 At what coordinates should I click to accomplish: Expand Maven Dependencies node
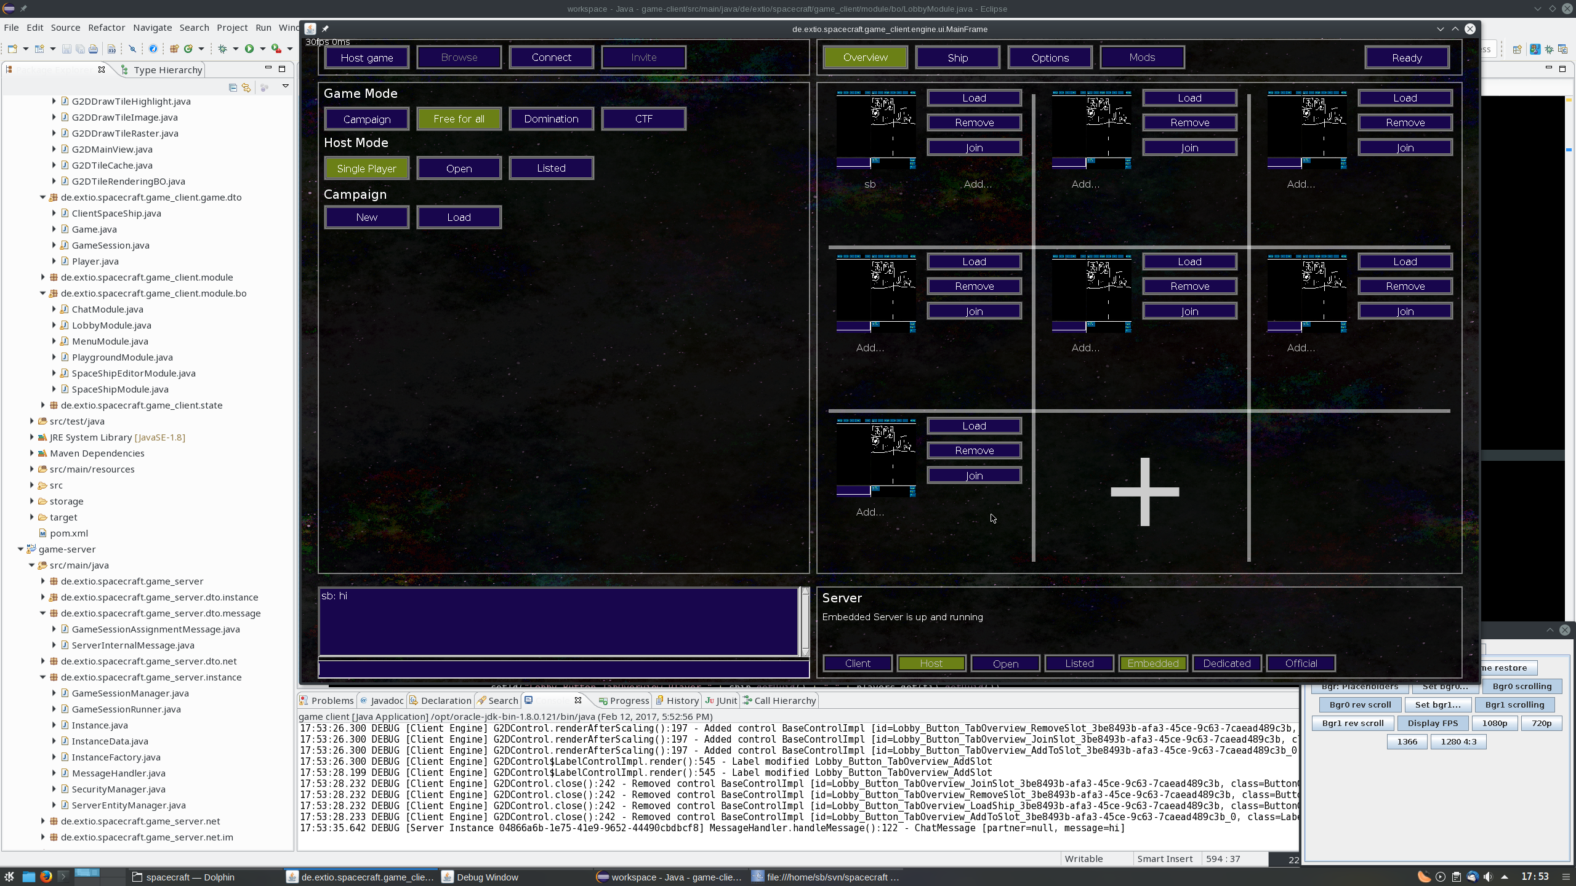31,453
